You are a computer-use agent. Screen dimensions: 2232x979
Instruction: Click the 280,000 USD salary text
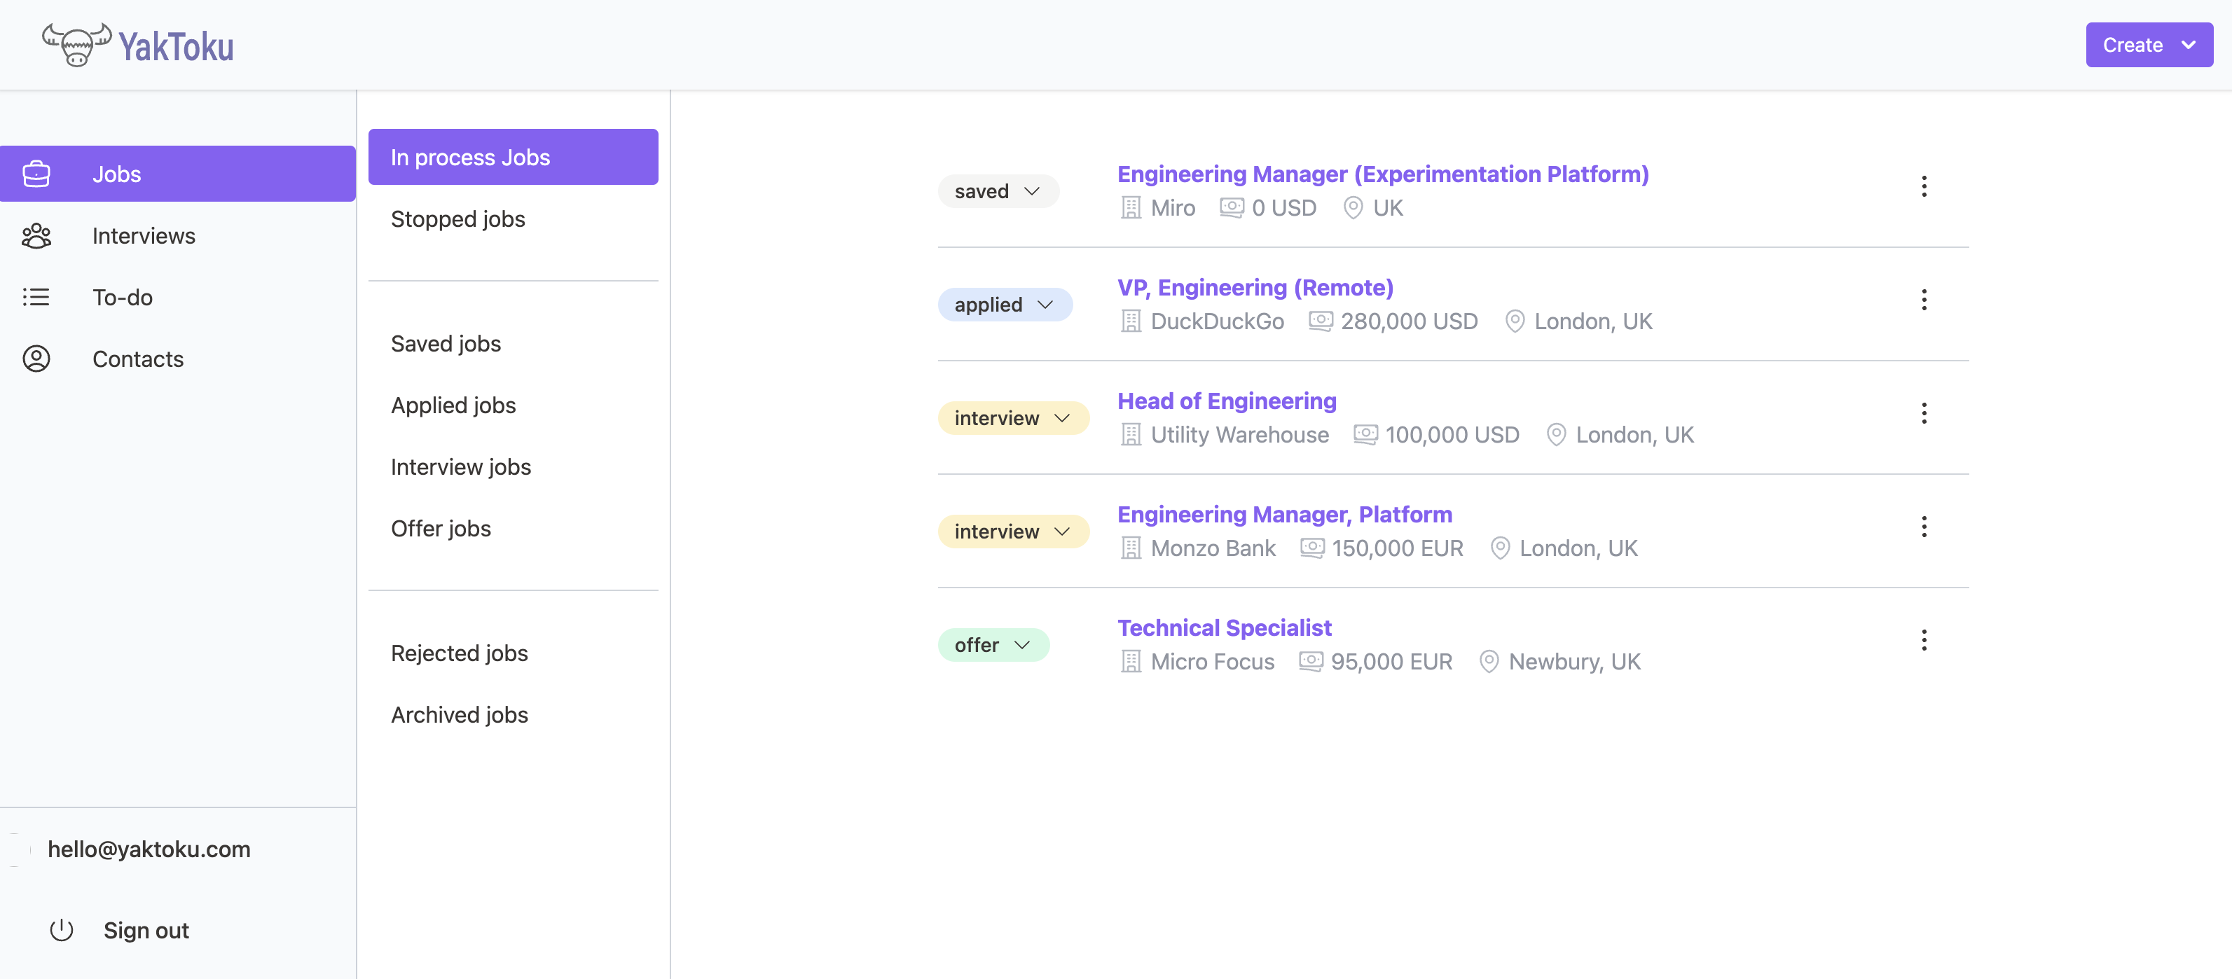tap(1409, 321)
